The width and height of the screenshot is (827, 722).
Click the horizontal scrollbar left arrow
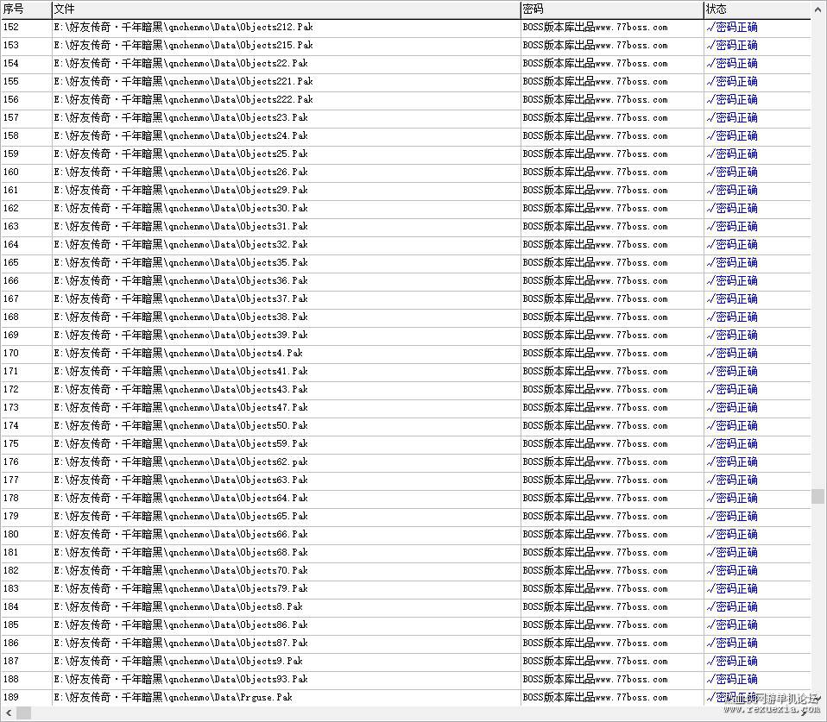click(x=9, y=713)
